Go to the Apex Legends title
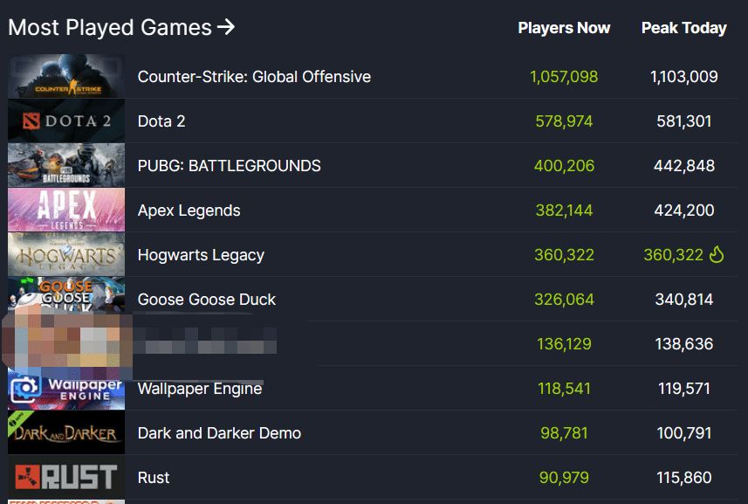This screenshot has width=748, height=504. tap(189, 211)
